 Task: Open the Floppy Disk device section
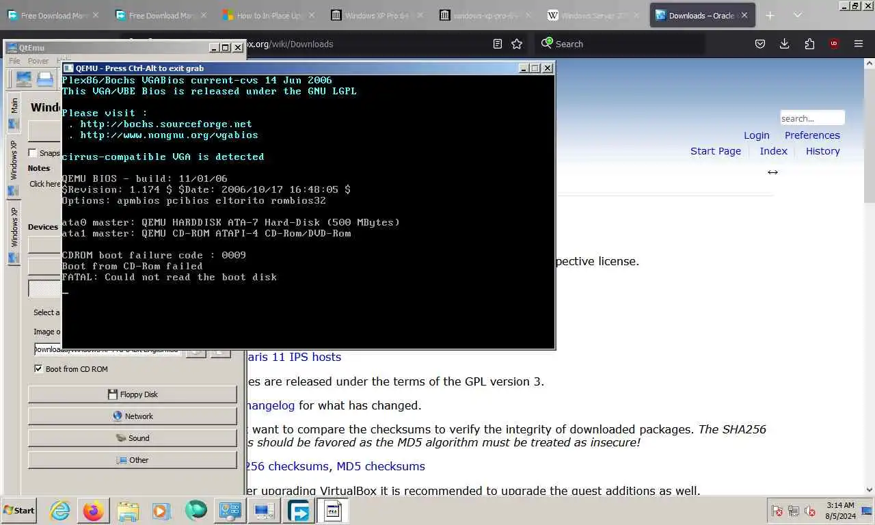click(x=132, y=394)
